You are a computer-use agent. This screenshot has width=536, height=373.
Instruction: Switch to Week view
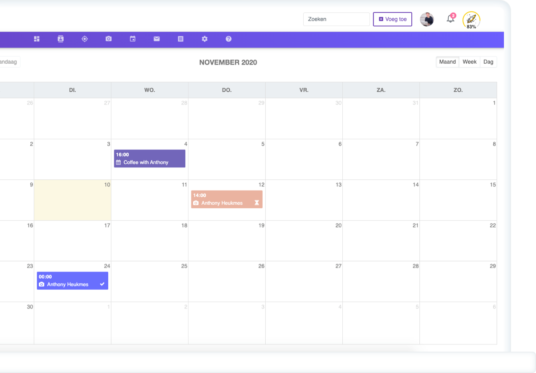469,62
